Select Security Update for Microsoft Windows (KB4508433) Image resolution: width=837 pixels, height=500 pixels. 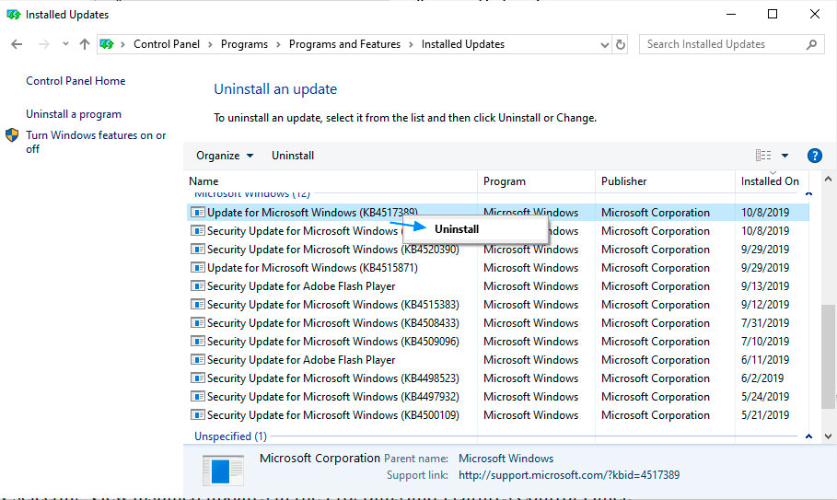tap(498, 323)
